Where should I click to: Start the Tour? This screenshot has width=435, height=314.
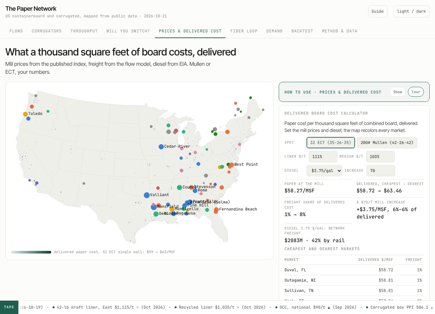click(x=416, y=92)
